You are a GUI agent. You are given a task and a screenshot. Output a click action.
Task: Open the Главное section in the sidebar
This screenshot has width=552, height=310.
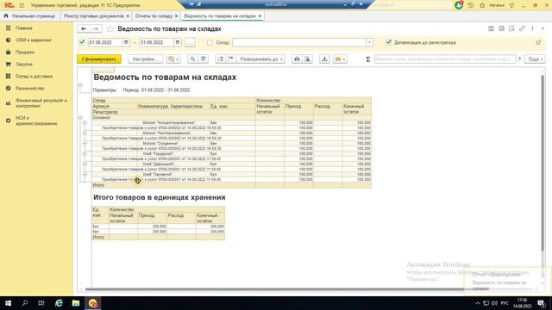tap(24, 28)
